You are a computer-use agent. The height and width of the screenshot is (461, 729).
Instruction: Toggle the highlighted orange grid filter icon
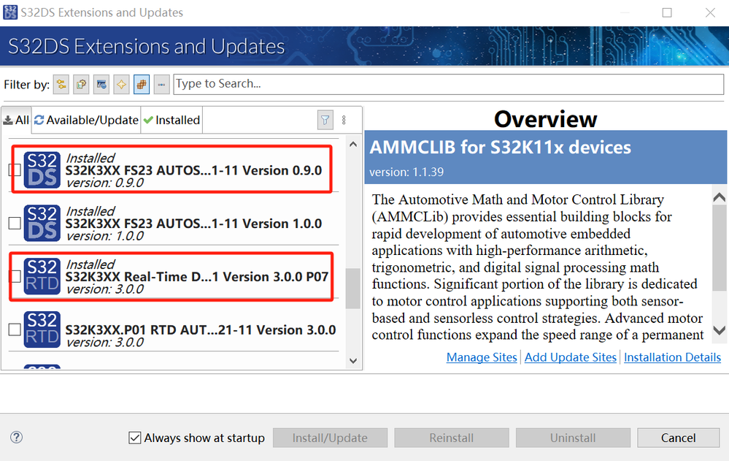click(142, 84)
